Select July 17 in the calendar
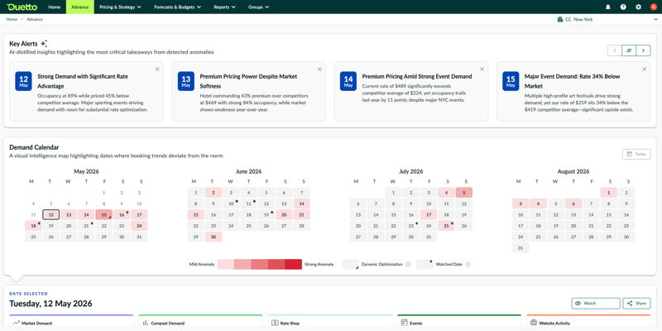The image size is (662, 331). click(x=429, y=214)
